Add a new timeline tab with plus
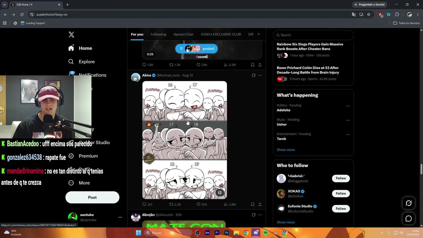 tap(258, 34)
